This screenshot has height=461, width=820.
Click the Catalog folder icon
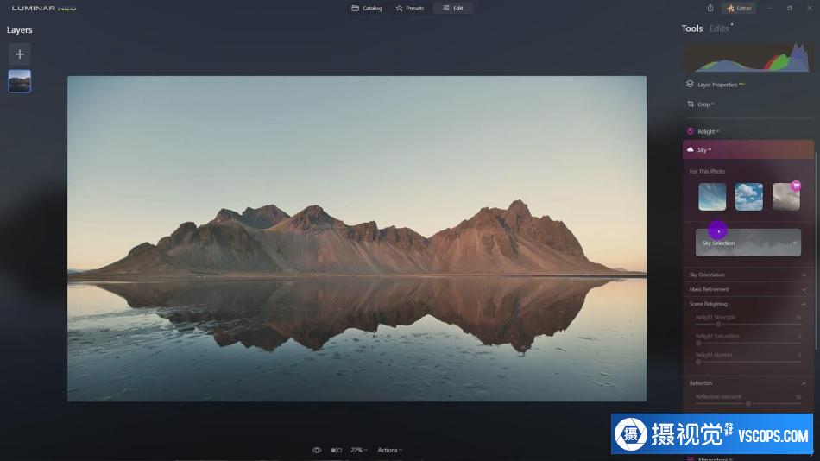[x=355, y=9]
